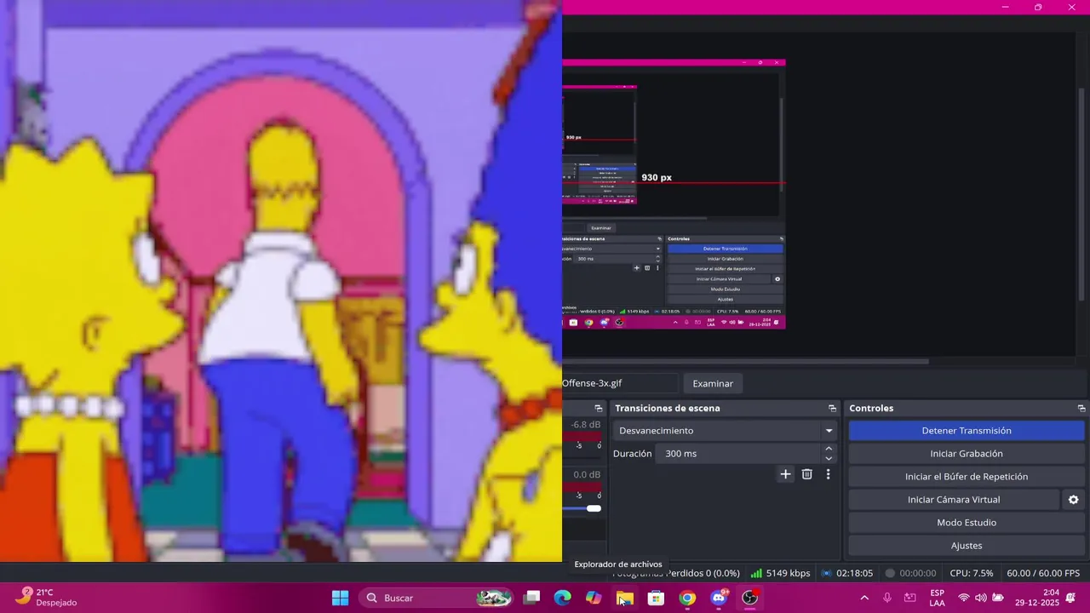Click the 5149 kbps bitrate status entry

tap(780, 573)
